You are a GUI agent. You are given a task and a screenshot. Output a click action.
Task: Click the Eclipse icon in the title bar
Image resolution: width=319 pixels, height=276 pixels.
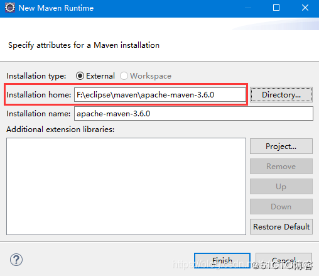pyautogui.click(x=10, y=8)
